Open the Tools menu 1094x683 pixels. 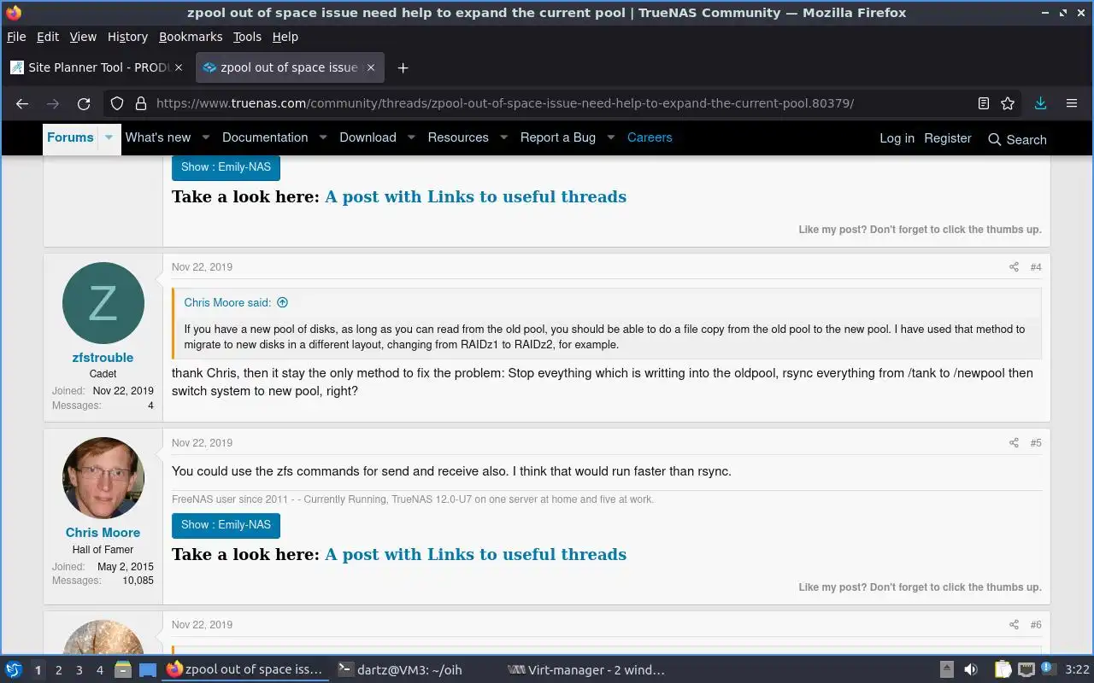(247, 37)
